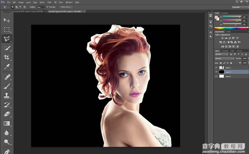Select the Spot Healing Brush tool
The image size is (249, 154).
tap(7, 77)
